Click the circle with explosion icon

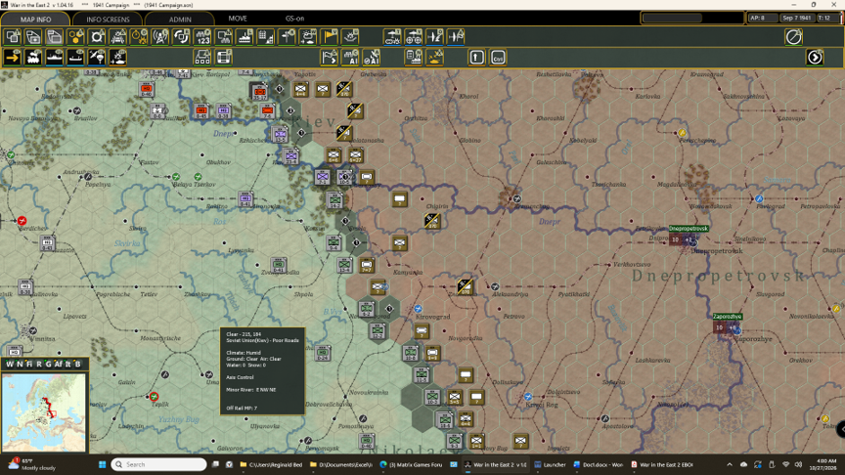point(139,37)
